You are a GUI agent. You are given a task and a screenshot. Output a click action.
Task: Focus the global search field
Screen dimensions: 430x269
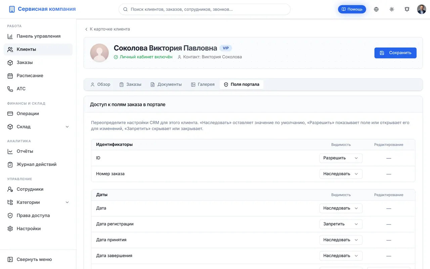coord(204,9)
